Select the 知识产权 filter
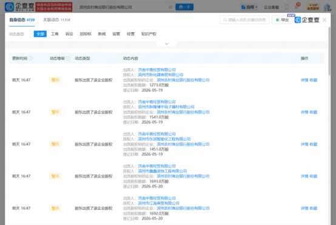This screenshot has height=225, width=336. (149, 34)
